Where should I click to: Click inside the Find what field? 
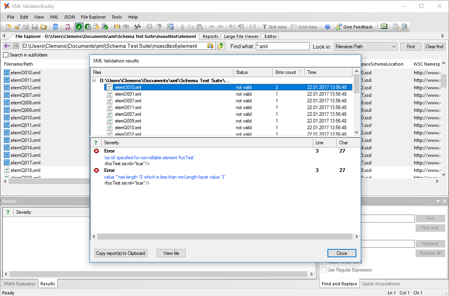pos(282,46)
